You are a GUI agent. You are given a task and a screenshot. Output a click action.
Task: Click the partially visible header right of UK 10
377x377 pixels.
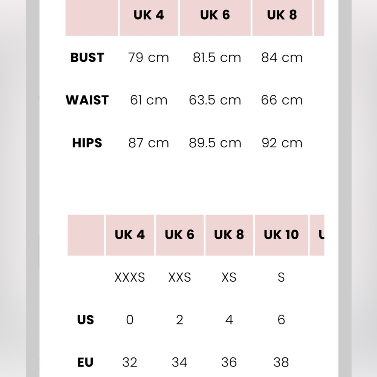317,235
